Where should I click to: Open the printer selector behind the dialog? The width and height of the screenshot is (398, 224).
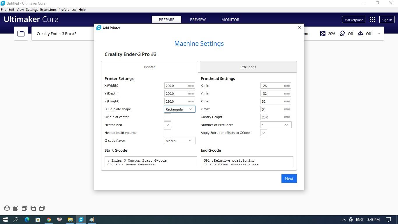[63, 34]
